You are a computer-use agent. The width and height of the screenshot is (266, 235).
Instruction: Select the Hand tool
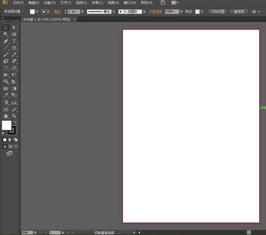click(6, 116)
